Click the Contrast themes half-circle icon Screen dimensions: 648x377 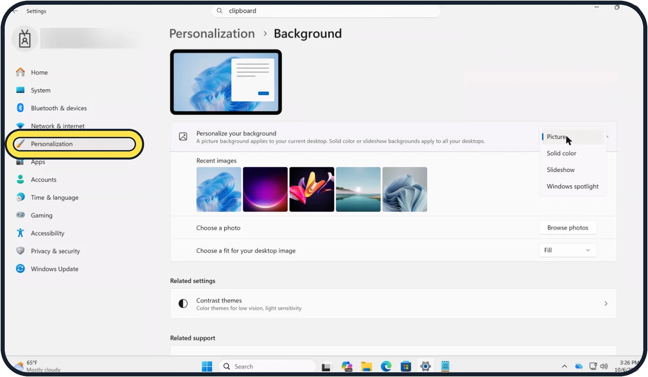pos(183,304)
